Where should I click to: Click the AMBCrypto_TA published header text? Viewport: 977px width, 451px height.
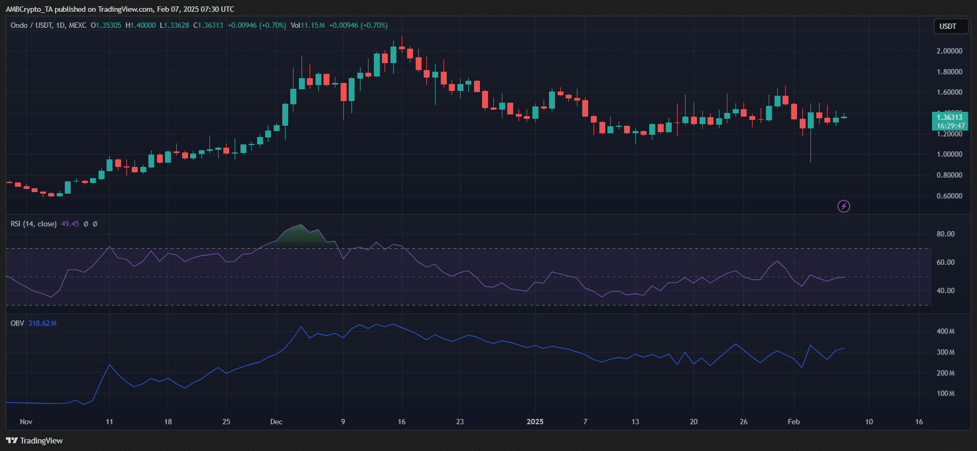tap(119, 9)
